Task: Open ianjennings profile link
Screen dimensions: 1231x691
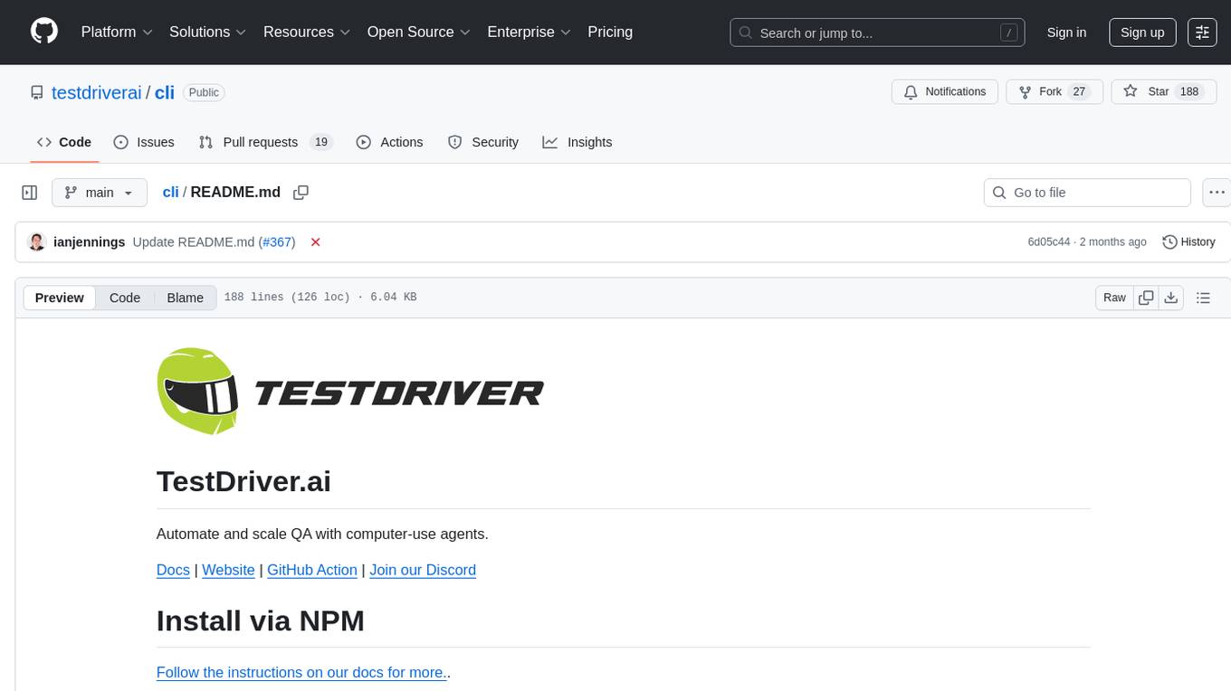Action: coord(90,242)
